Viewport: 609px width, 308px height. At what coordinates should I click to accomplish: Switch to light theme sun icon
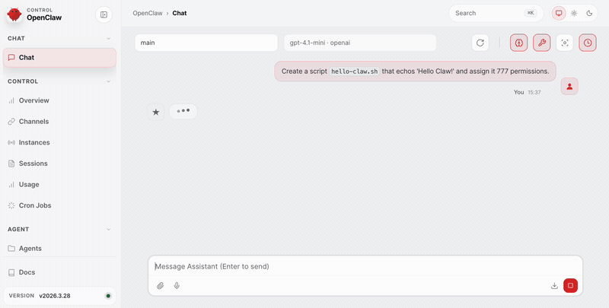[574, 13]
